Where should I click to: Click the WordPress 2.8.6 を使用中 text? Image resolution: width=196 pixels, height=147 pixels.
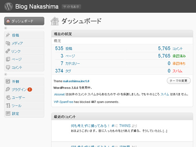tap(73, 88)
